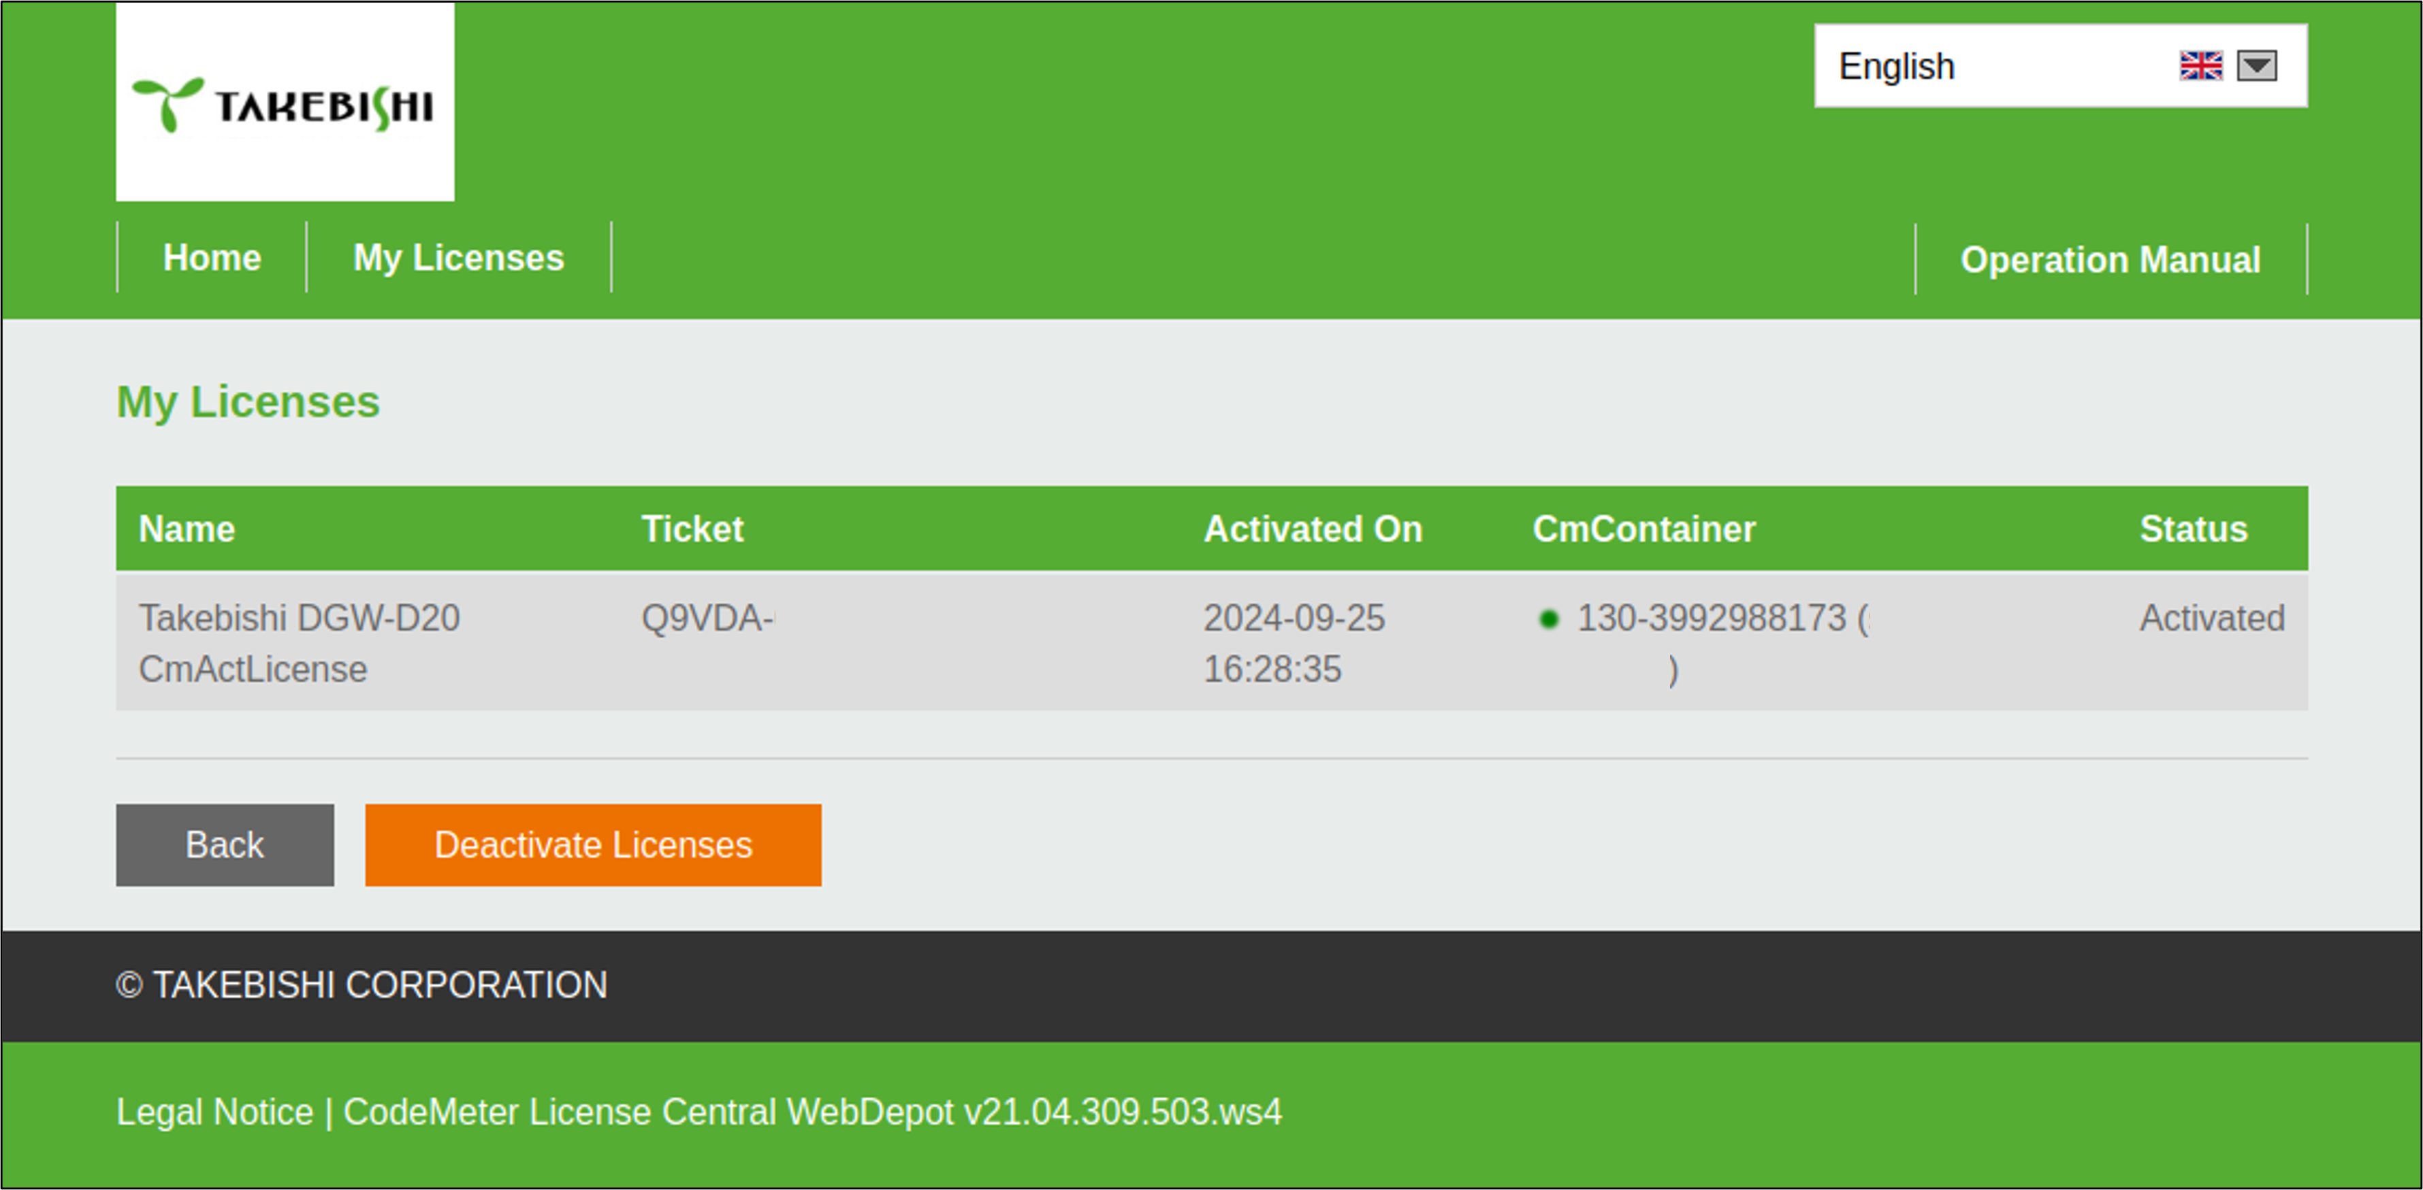Open the Legal Notice link
The image size is (2423, 1190).
click(214, 1112)
